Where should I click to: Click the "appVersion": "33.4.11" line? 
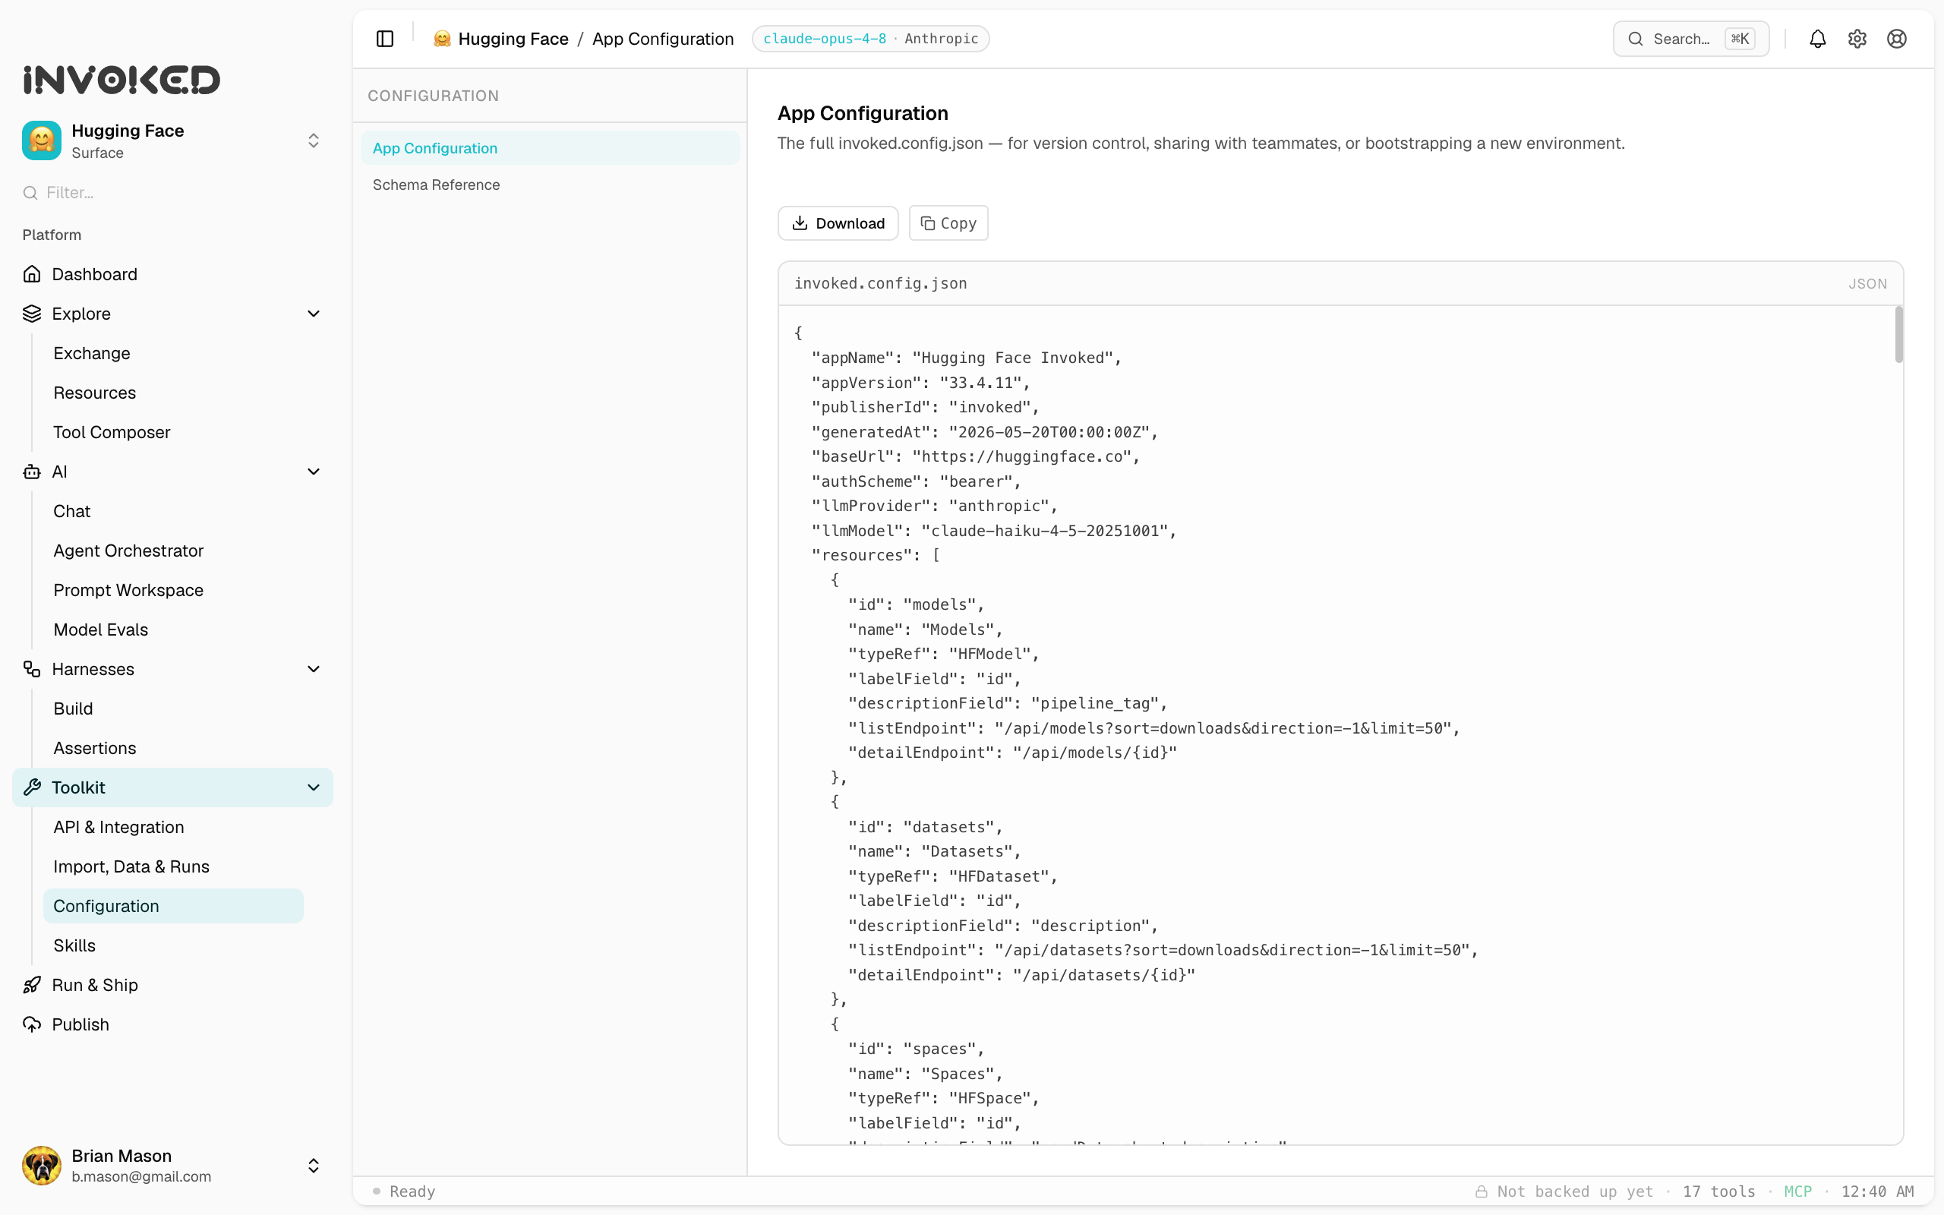(x=920, y=383)
